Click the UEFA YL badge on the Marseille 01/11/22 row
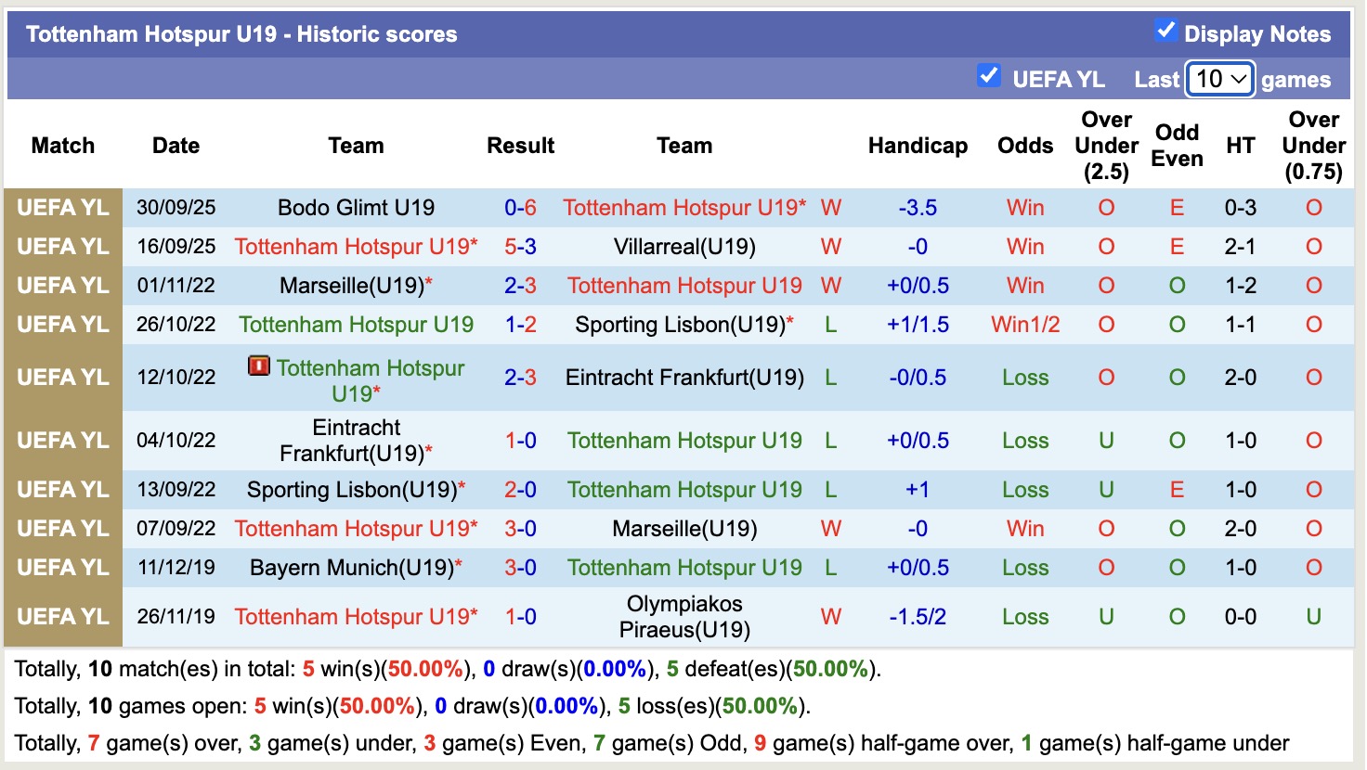The image size is (1367, 770). point(62,285)
